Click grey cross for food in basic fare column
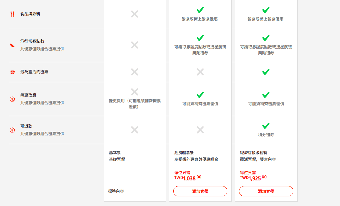The height and width of the screenshot is (206, 340). [x=135, y=14]
